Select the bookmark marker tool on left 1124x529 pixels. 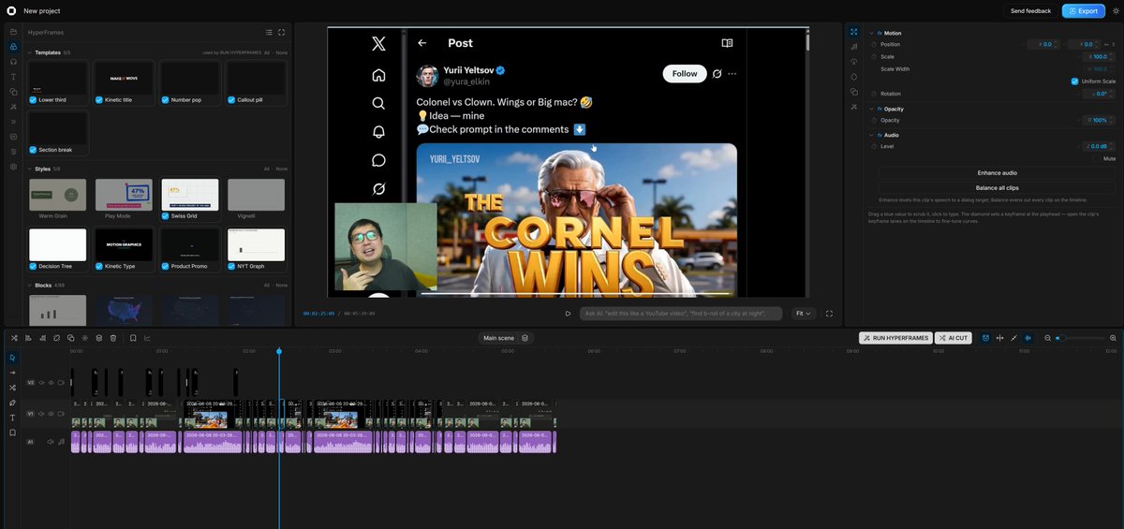point(13,433)
